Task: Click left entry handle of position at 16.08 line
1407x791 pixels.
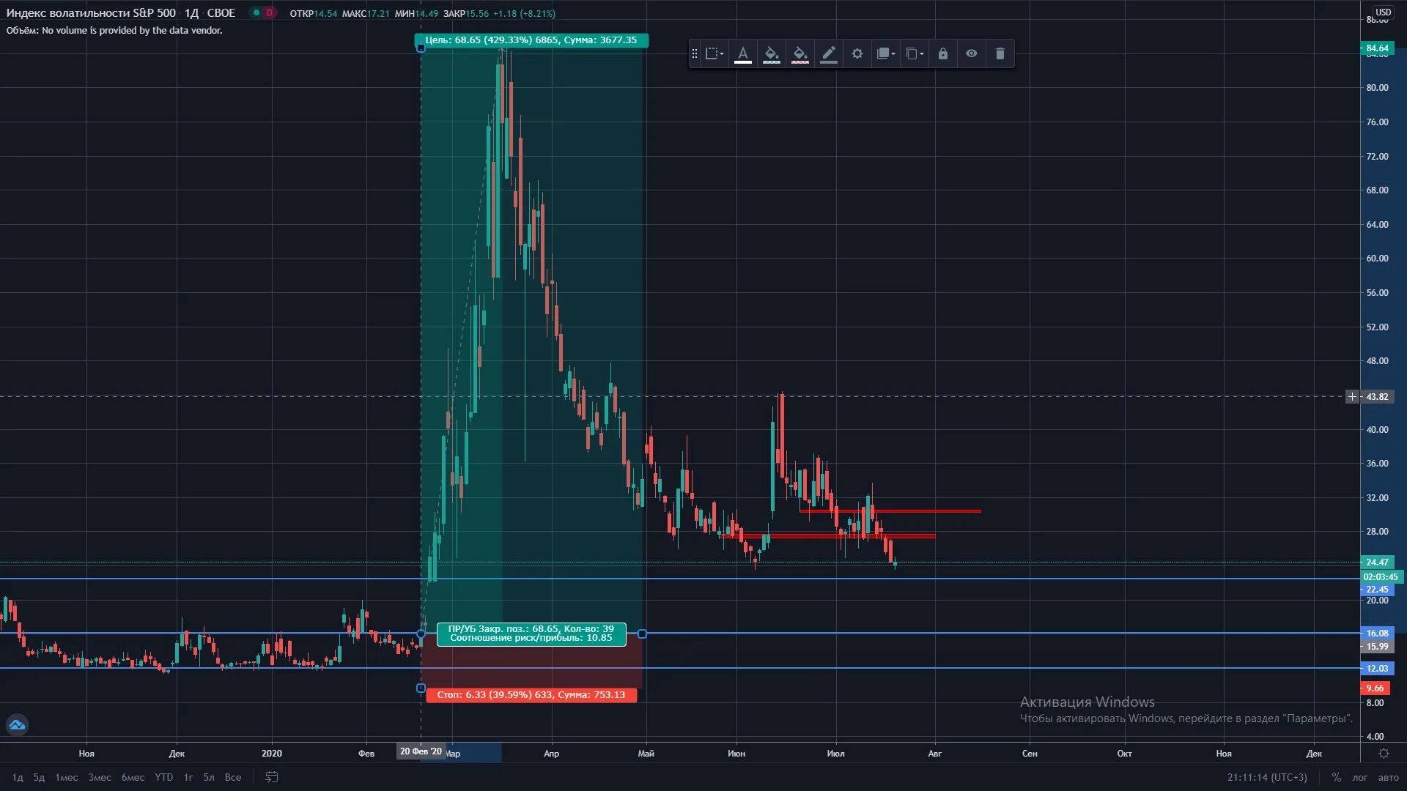Action: coord(421,634)
